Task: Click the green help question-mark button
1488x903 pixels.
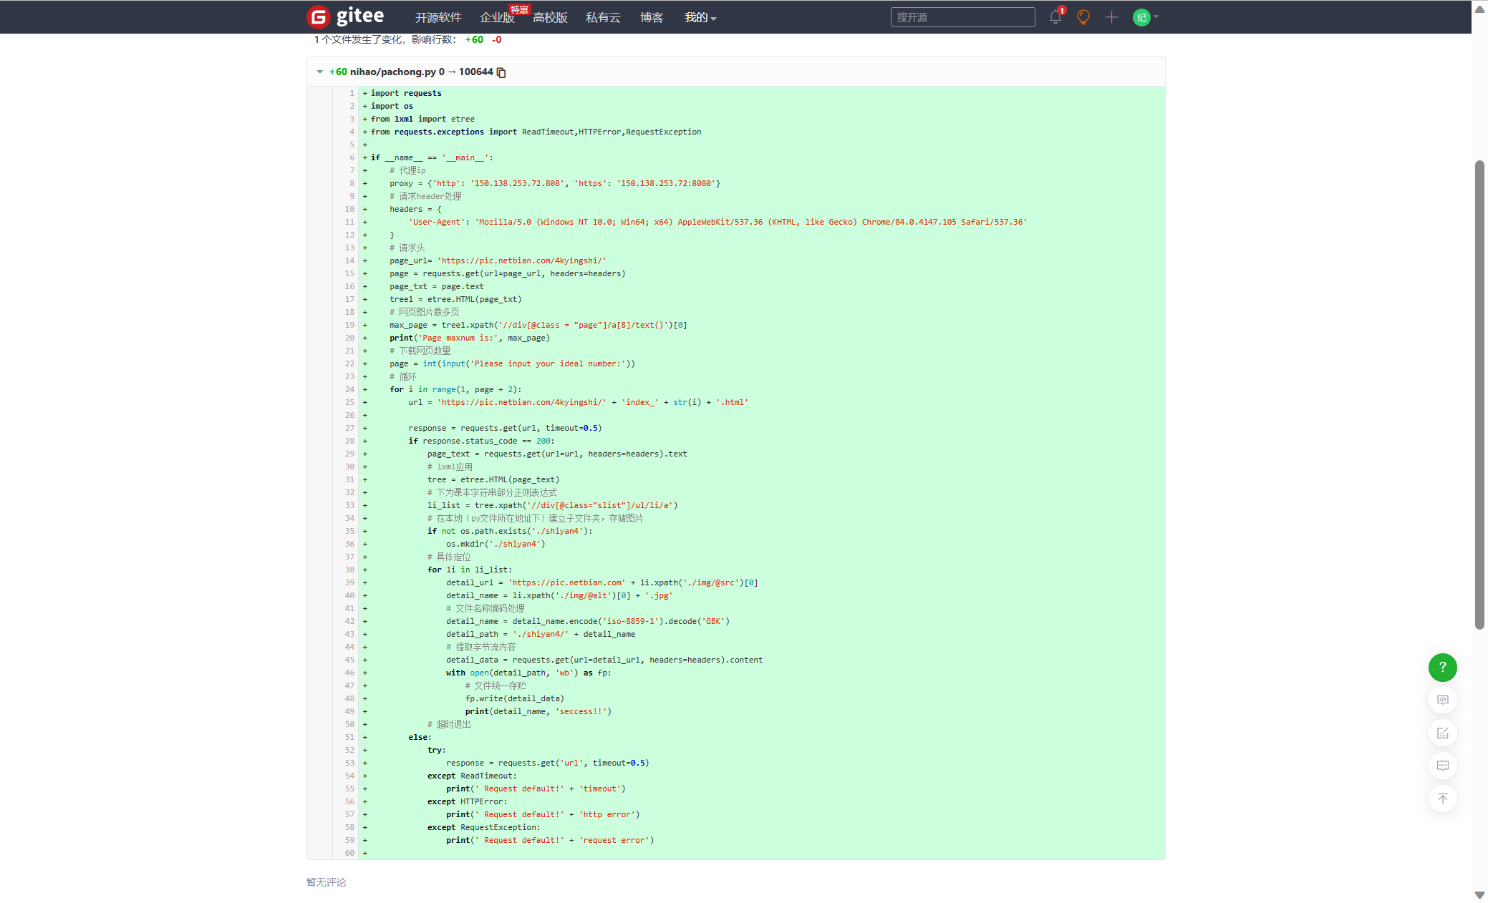Action: coord(1442,667)
